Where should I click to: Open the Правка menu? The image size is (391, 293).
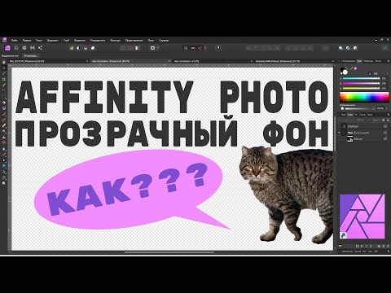tap(27, 41)
